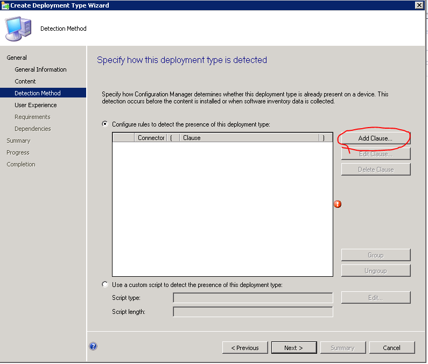The height and width of the screenshot is (364, 428).
Task: Click the Connector column header
Action: [151, 138]
